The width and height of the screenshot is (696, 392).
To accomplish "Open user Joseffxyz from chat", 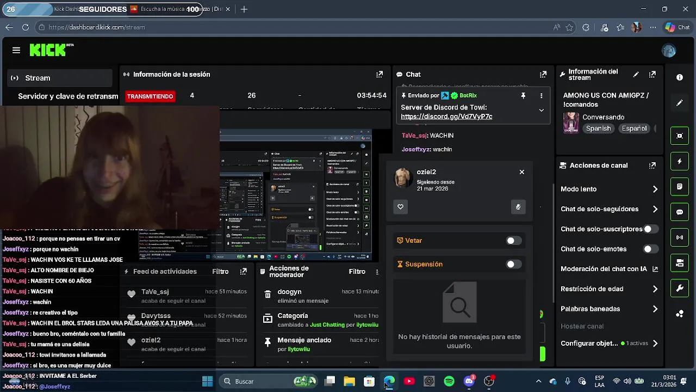I will (416, 149).
